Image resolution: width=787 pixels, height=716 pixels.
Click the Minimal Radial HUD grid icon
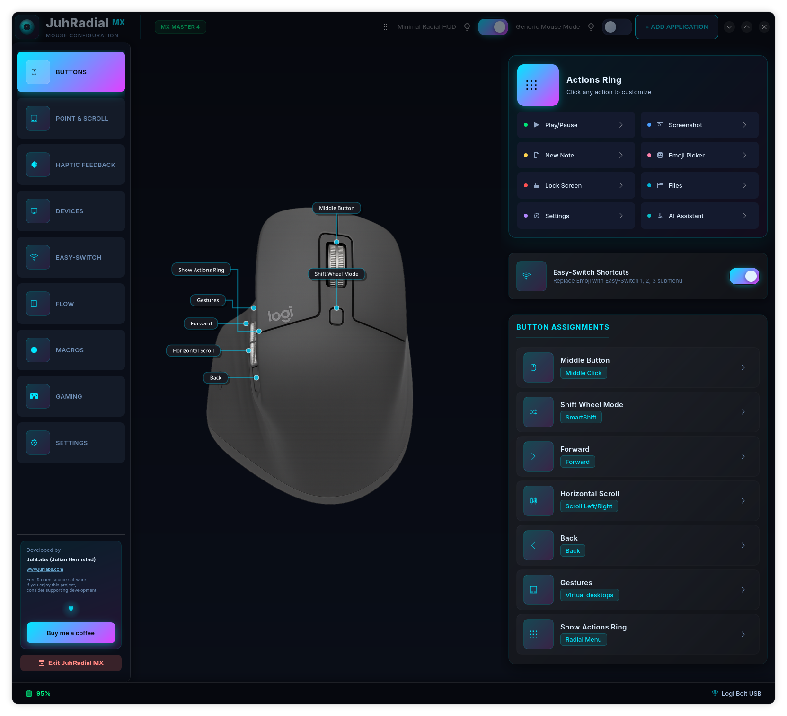click(387, 27)
